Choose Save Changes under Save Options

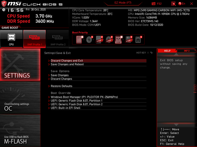click(98, 75)
